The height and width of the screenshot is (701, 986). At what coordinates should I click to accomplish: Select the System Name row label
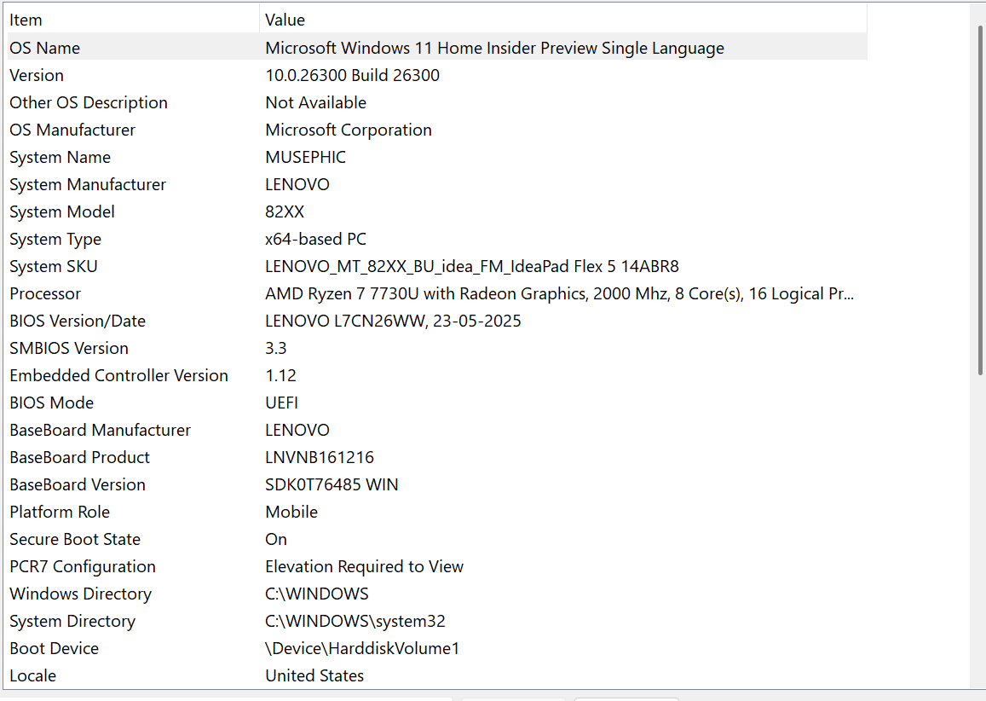[60, 157]
